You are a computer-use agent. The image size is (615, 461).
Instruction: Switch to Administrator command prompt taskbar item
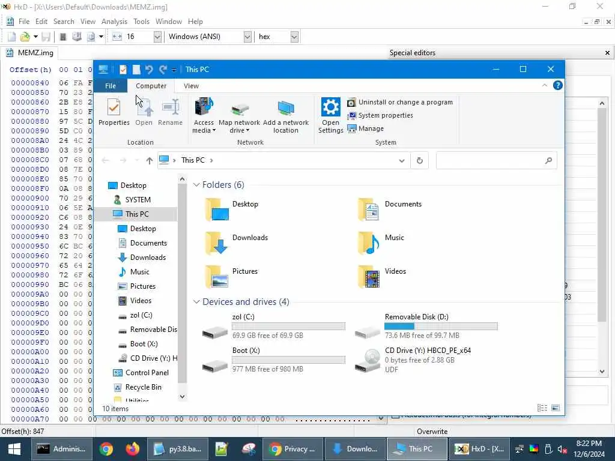tap(62, 449)
